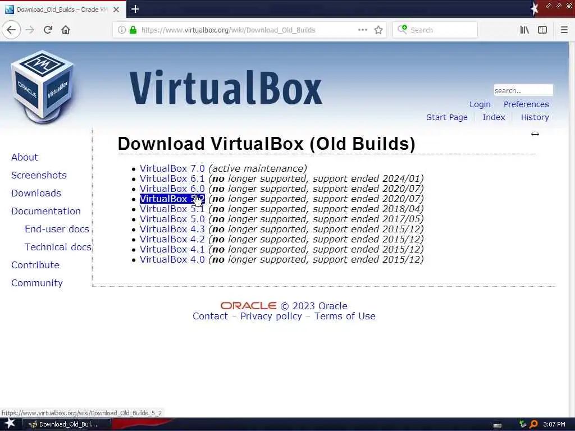Open Technical docs link
The image size is (575, 431).
click(x=58, y=247)
